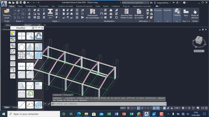209x117 pixels.
Task: Run Vérification du modèle
Action: (139, 14)
